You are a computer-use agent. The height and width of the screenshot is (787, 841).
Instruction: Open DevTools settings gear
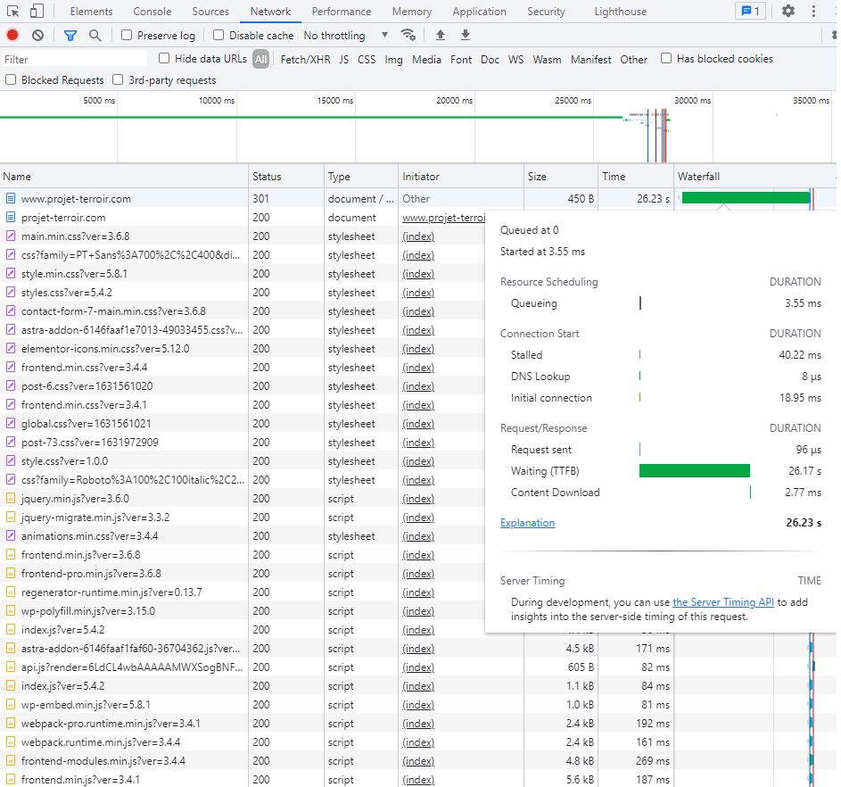pyautogui.click(x=788, y=12)
